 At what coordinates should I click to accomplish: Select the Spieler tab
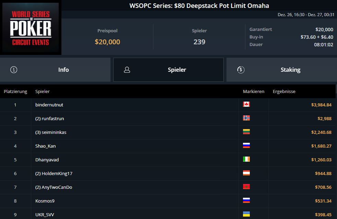click(168, 70)
